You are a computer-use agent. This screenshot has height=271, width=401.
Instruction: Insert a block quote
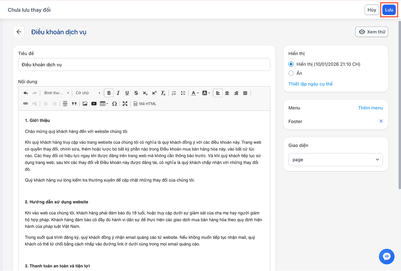point(74,104)
